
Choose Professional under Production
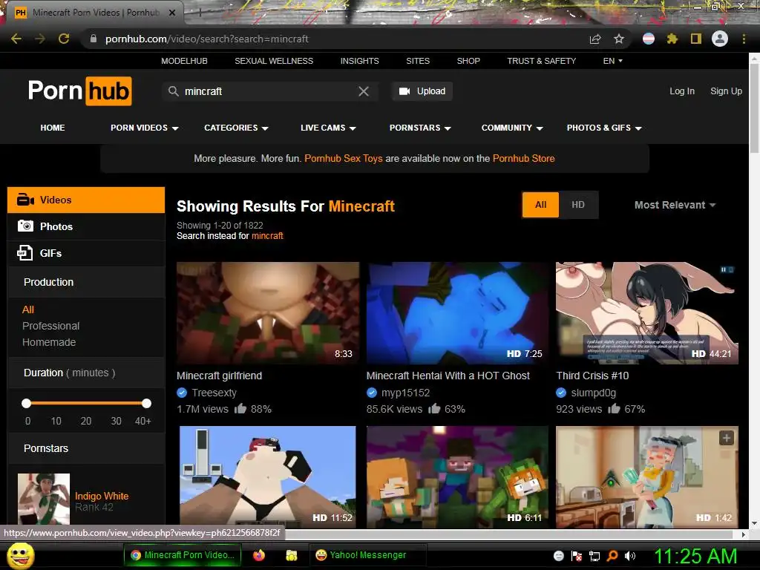click(51, 327)
